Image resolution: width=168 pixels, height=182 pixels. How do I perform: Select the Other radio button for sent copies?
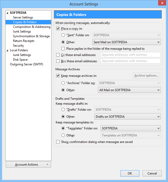tap(63, 42)
